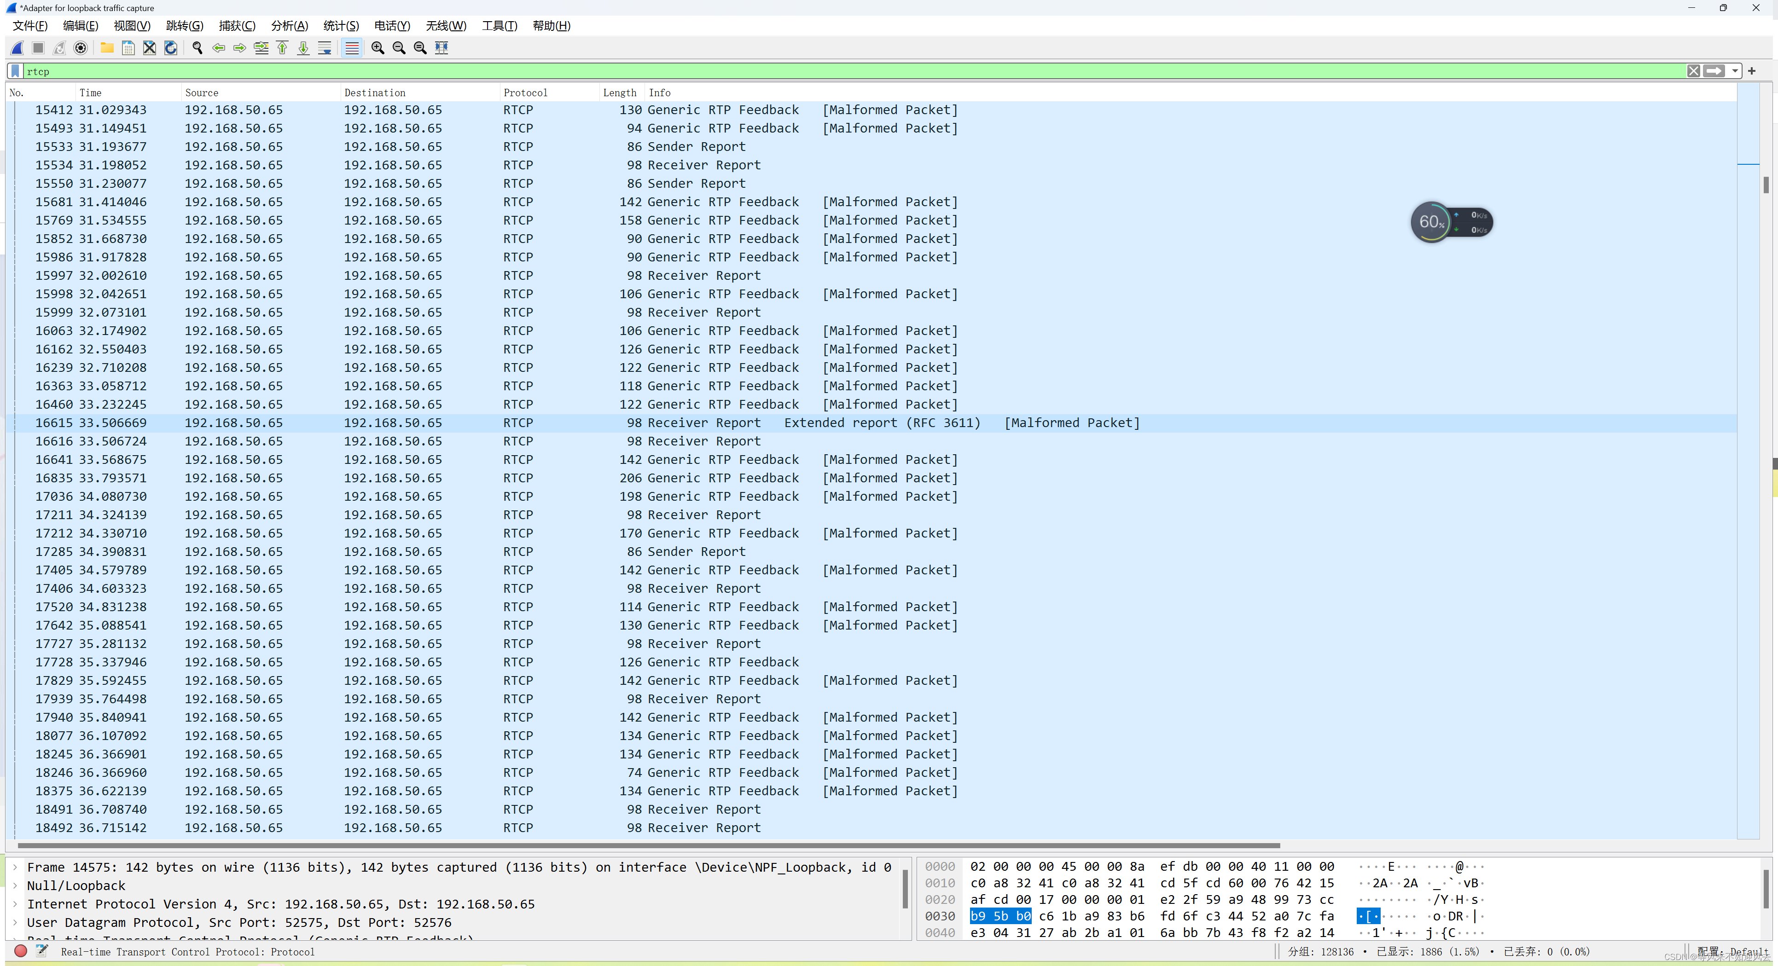The image size is (1778, 966).
Task: Click the find packet magnifier icon
Action: pos(198,47)
